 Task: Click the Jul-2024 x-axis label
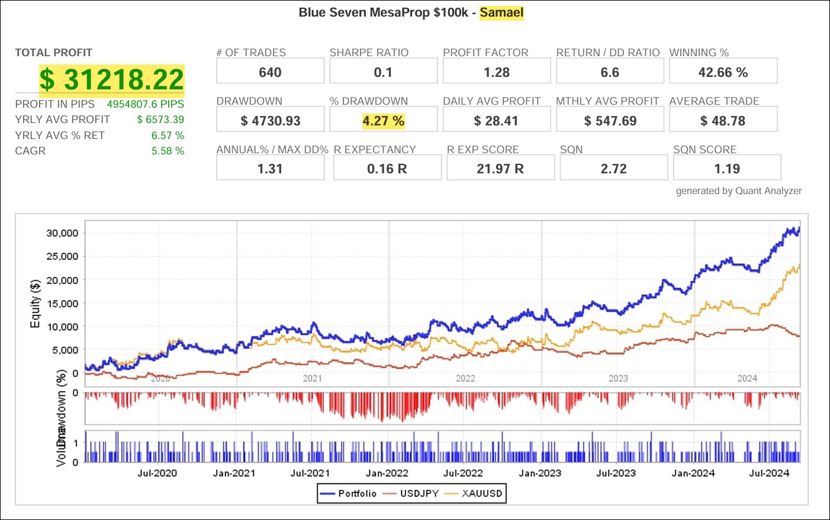769,473
